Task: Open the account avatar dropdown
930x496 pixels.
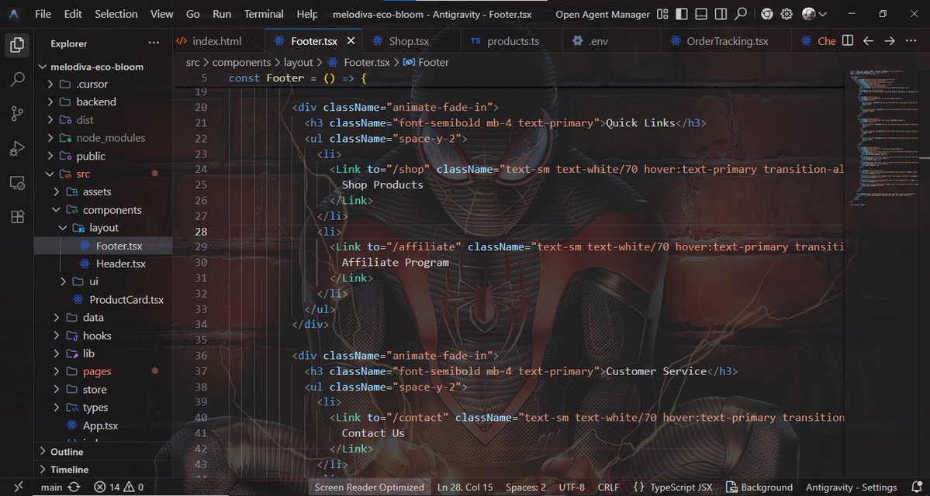Action: coord(814,14)
